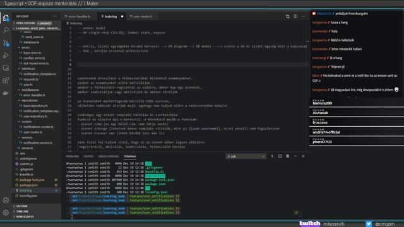This screenshot has height=227, width=404.
Task: Open notifications-router.ts in explorer
Action: coord(38,127)
